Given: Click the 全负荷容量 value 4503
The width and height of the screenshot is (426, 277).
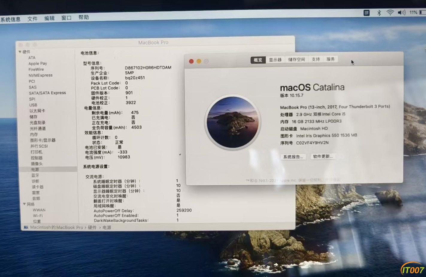Looking at the screenshot, I should coord(137,127).
